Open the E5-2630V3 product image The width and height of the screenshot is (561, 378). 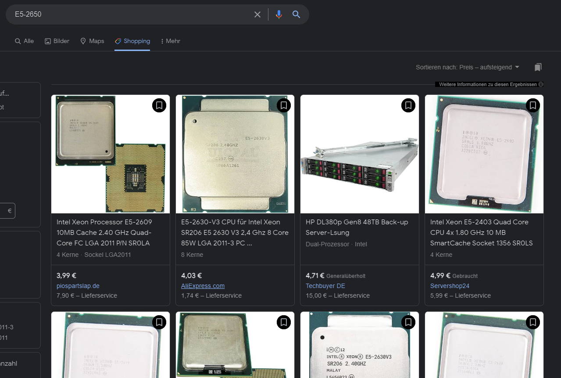pyautogui.click(x=235, y=154)
